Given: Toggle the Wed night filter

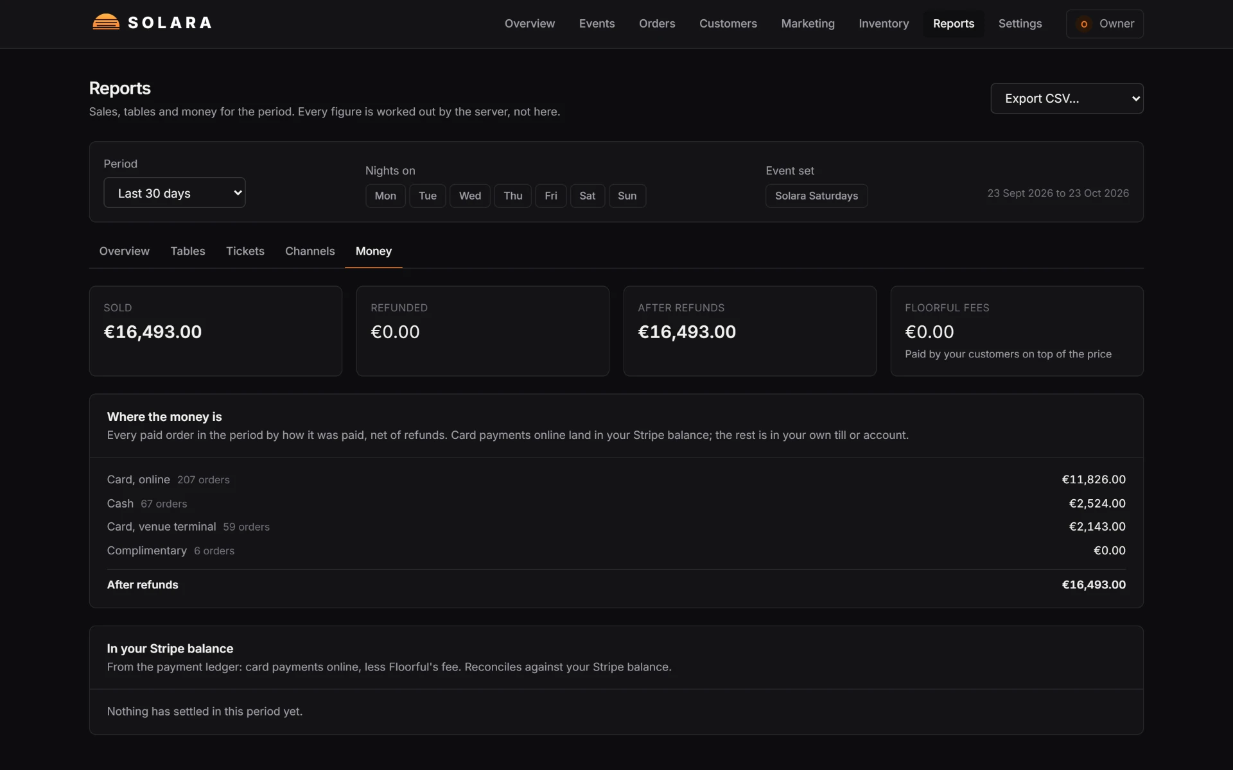Looking at the screenshot, I should click(470, 196).
